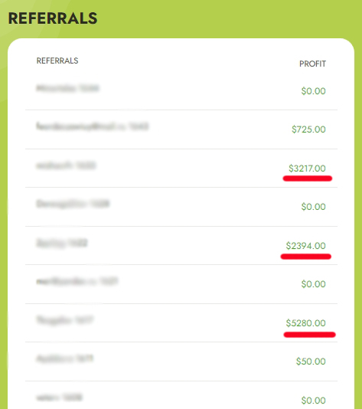Select the $725.00 profit value
The height and width of the screenshot is (409, 362).
(x=308, y=129)
